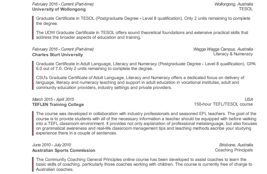Click the Wagga Wagga Campus location text
The image size is (267, 174).
(x=223, y=49)
